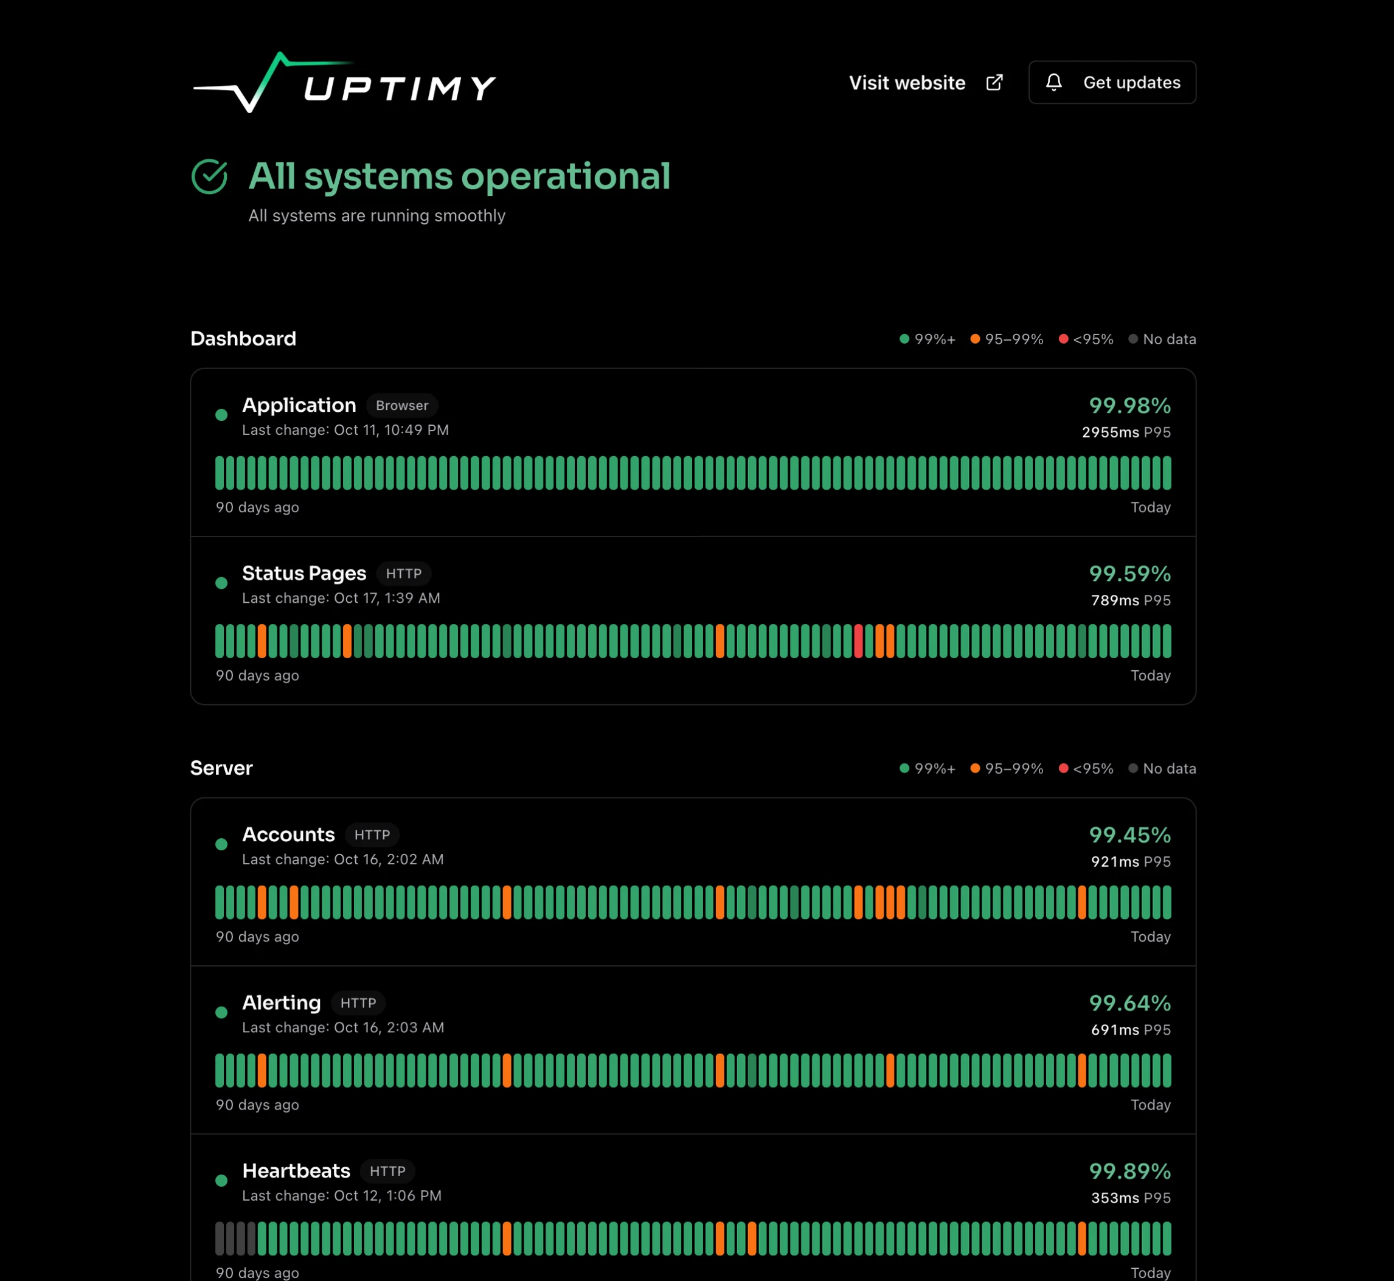Click the red bar in Status Pages timeline
1394x1281 pixels.
pos(858,641)
